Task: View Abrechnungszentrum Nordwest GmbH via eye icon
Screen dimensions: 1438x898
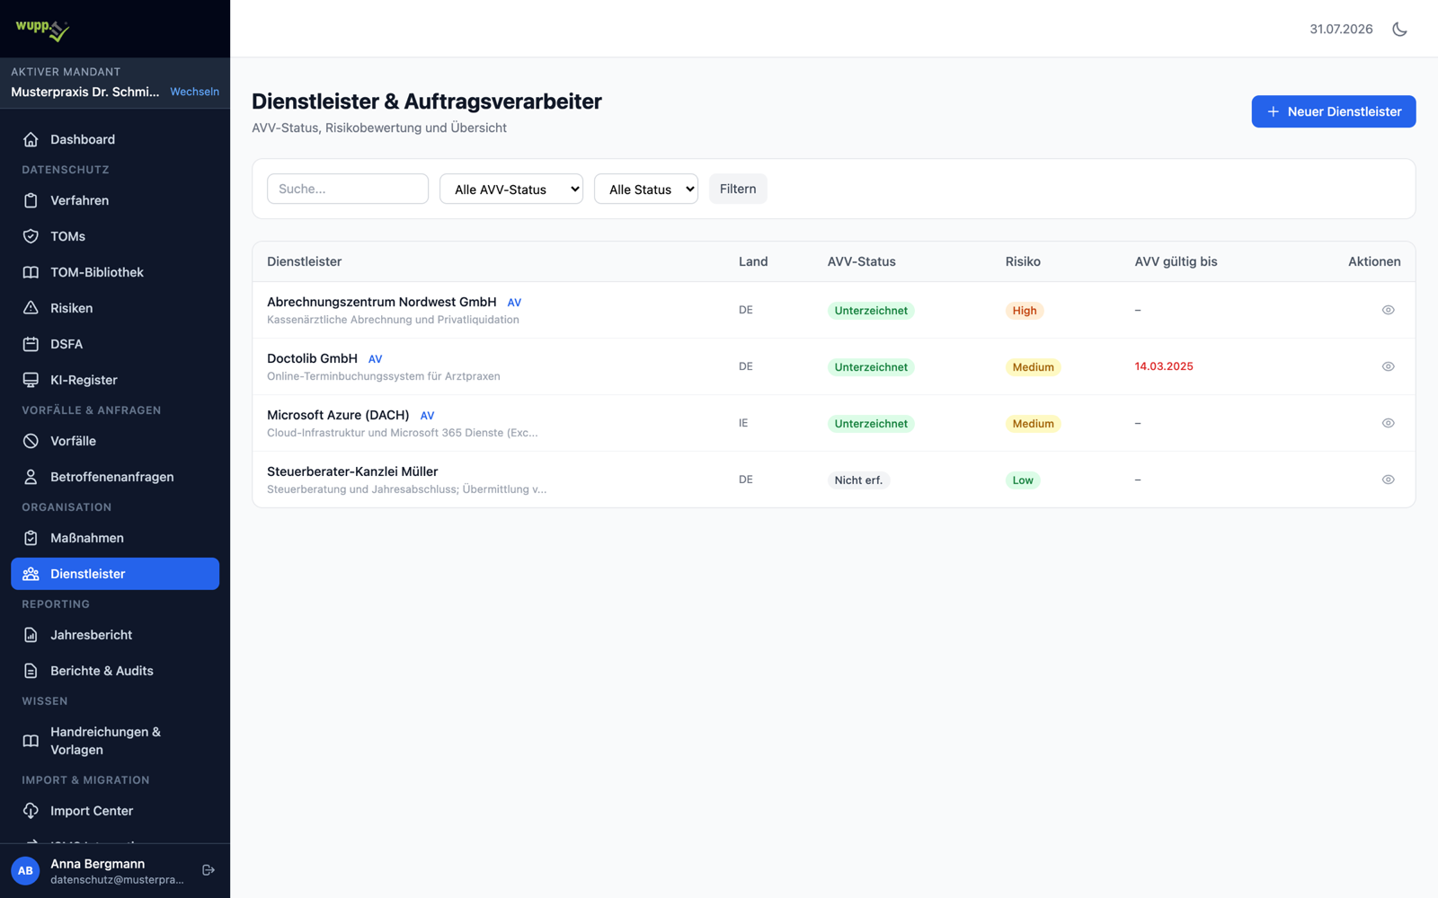Action: [x=1388, y=310]
